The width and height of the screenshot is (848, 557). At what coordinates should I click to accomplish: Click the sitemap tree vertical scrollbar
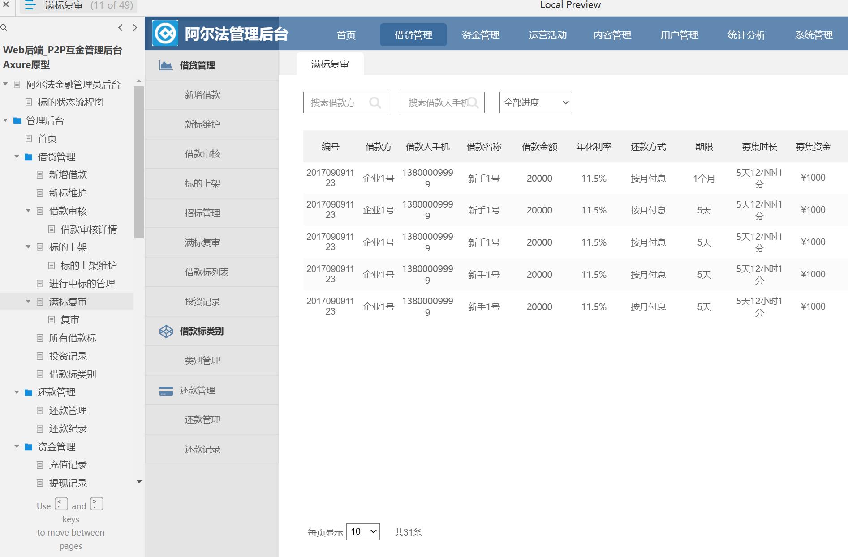pyautogui.click(x=139, y=162)
